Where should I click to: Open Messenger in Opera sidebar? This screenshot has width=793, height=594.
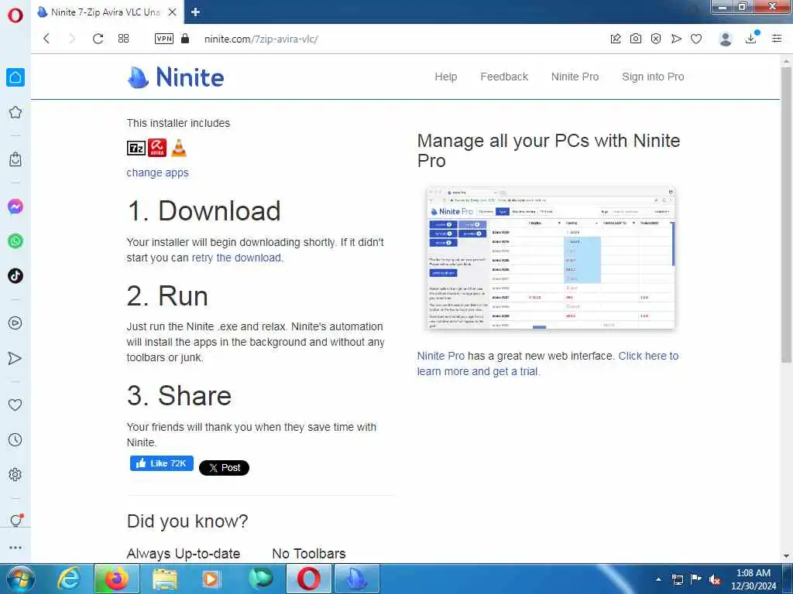[x=15, y=207]
